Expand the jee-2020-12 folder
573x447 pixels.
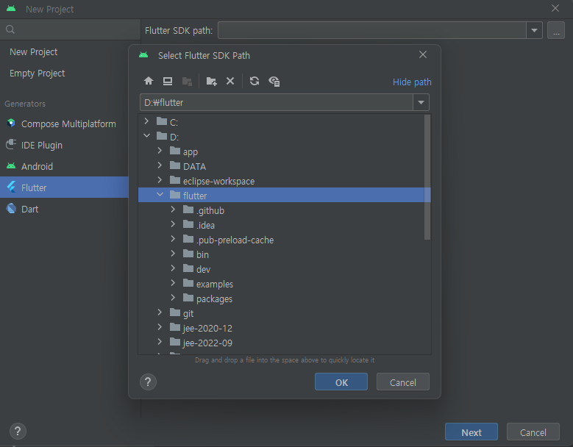tap(160, 327)
